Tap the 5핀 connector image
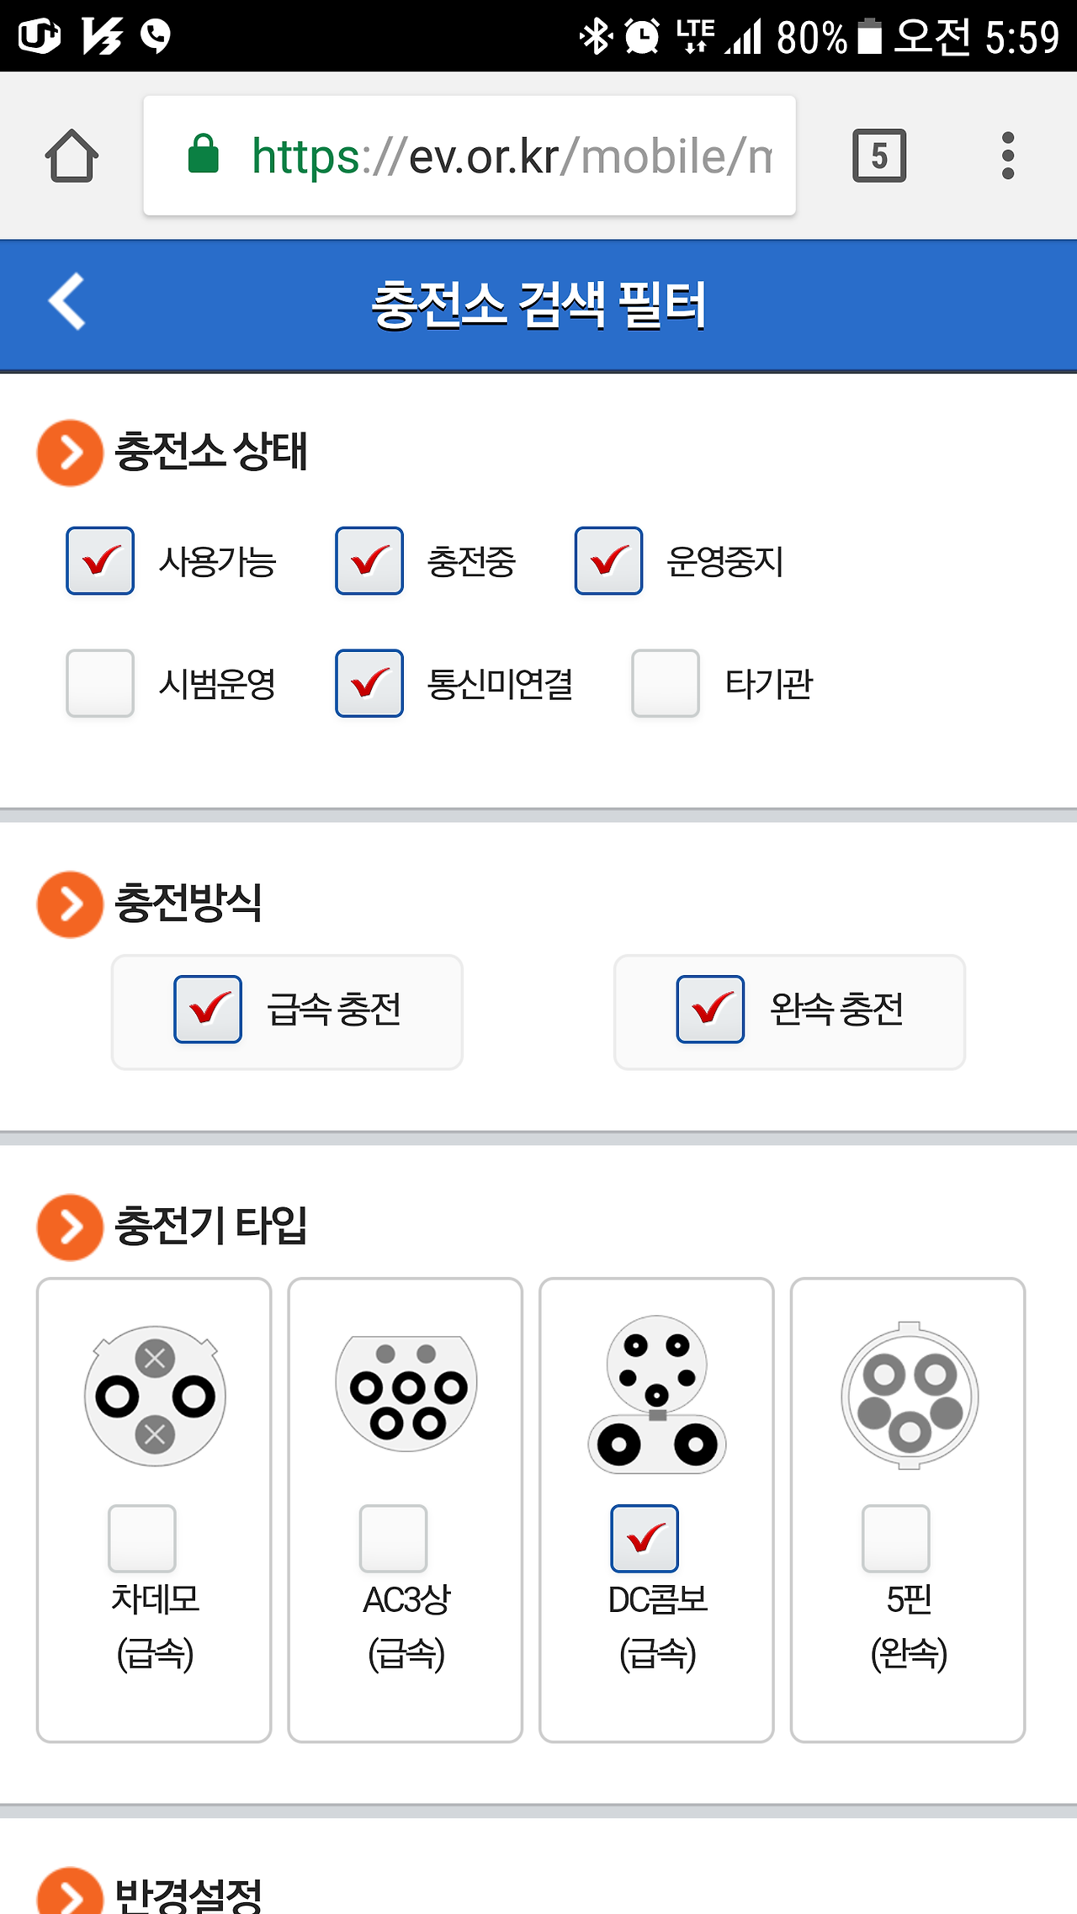The image size is (1077, 1914). click(x=910, y=1396)
